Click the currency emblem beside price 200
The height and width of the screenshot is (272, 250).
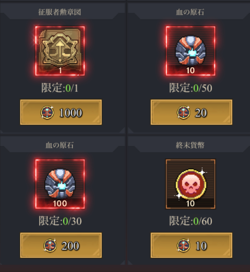click(x=50, y=245)
